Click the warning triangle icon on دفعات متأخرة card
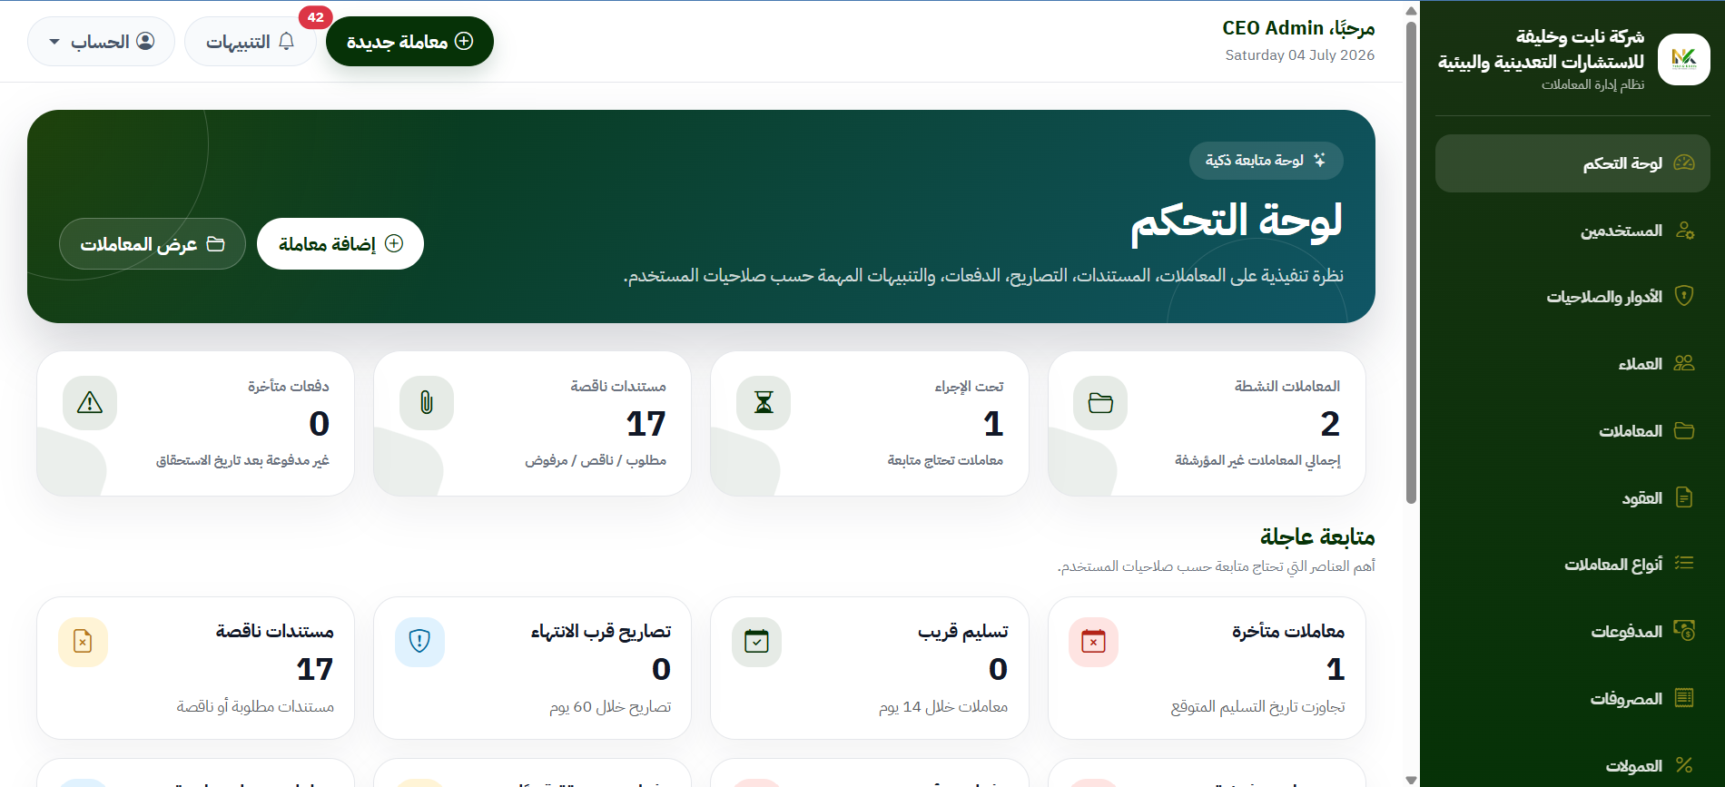The width and height of the screenshot is (1725, 787). pos(90,403)
